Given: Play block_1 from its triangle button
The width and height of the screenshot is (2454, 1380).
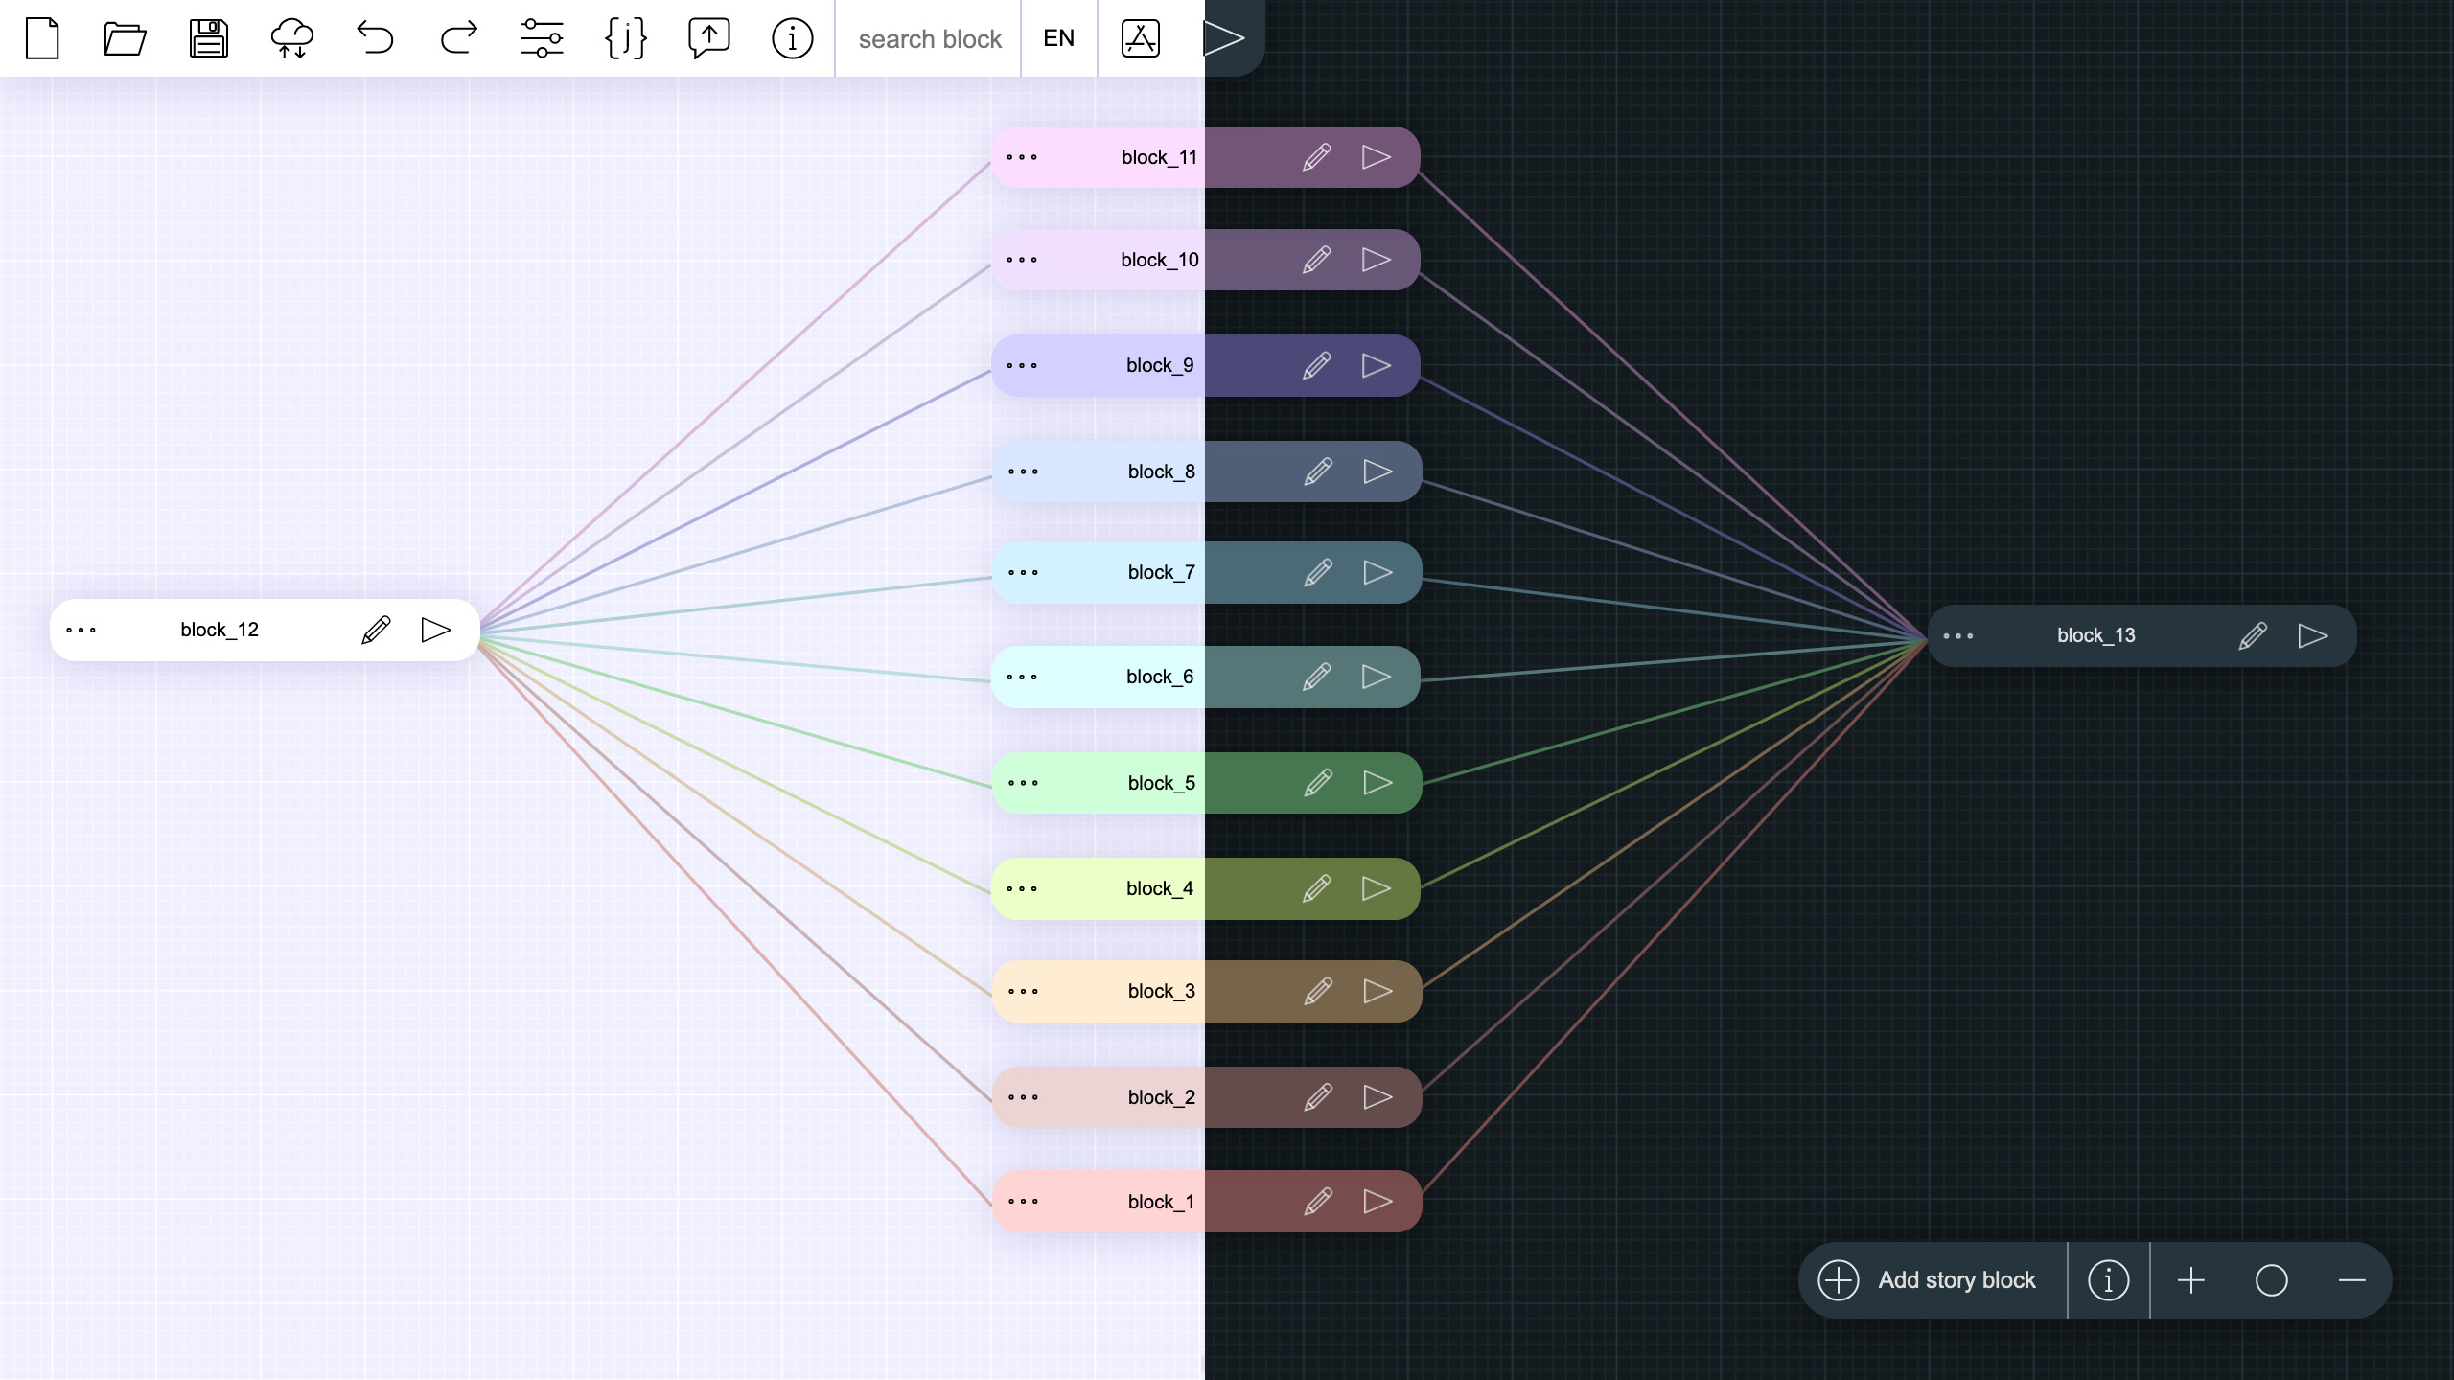Looking at the screenshot, I should pos(1377,1202).
